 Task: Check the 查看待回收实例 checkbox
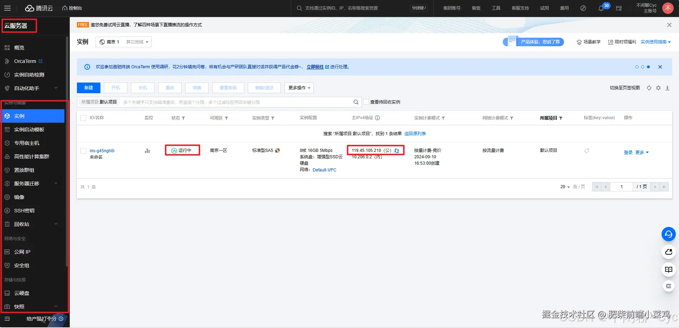click(x=366, y=102)
